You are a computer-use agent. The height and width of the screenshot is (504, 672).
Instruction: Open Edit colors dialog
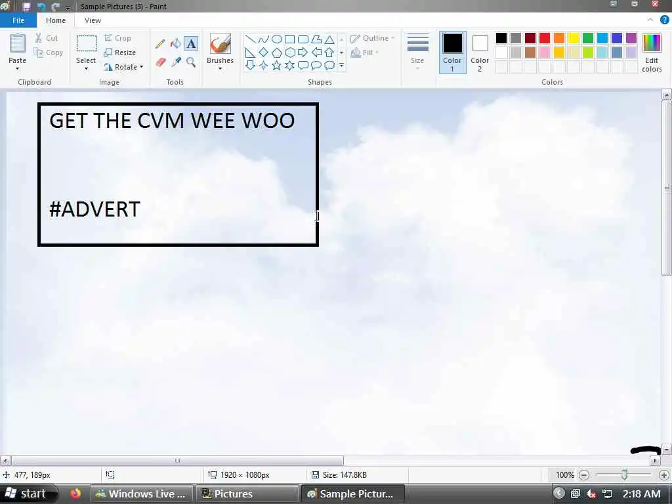652,52
